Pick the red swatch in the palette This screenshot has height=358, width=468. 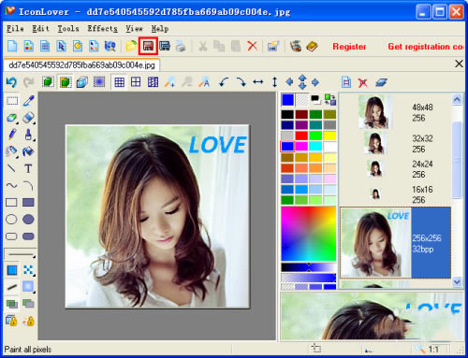click(301, 136)
